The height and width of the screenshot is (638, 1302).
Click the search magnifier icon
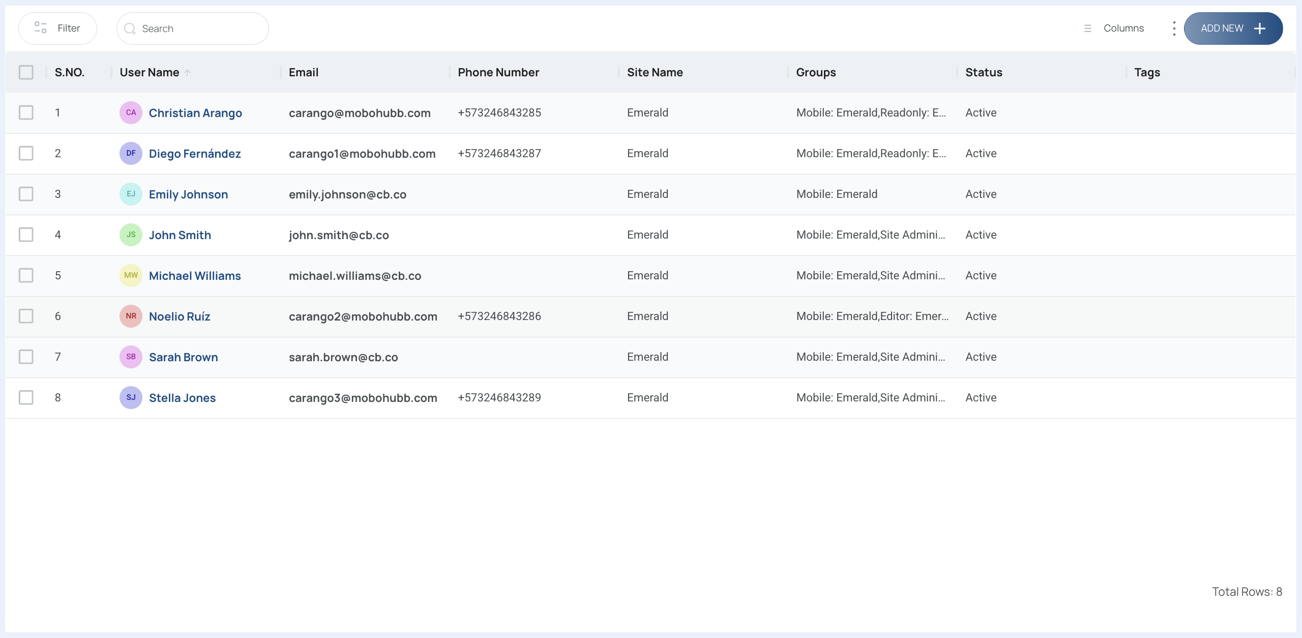click(x=130, y=28)
